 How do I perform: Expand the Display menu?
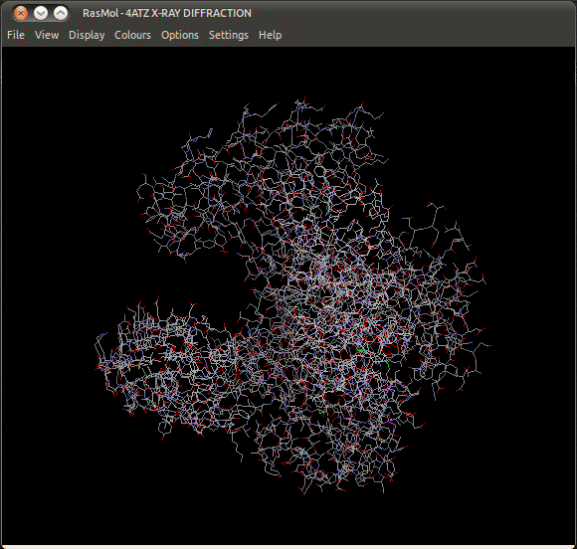click(x=87, y=35)
